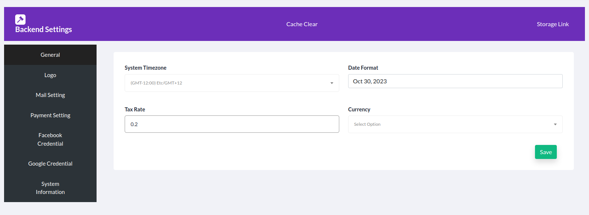Screen dimensions: 589x215
Task: Click the Date Format field
Action: click(455, 81)
